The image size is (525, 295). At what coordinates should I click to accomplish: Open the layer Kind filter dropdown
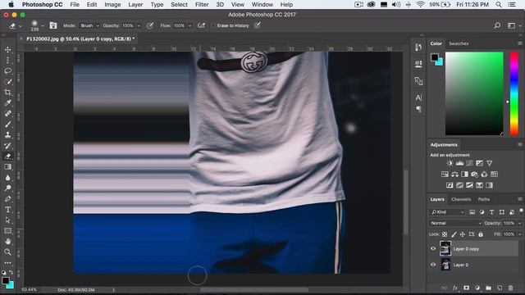click(x=448, y=212)
